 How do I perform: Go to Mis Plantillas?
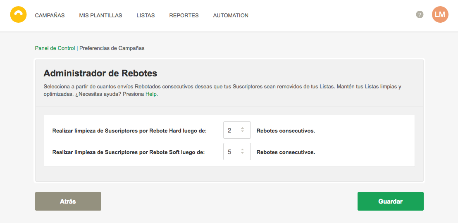[x=100, y=15]
